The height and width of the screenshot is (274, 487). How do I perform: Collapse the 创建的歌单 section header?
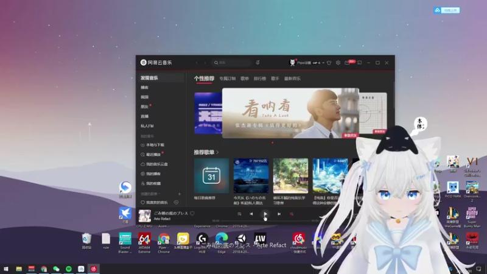[x=150, y=194]
